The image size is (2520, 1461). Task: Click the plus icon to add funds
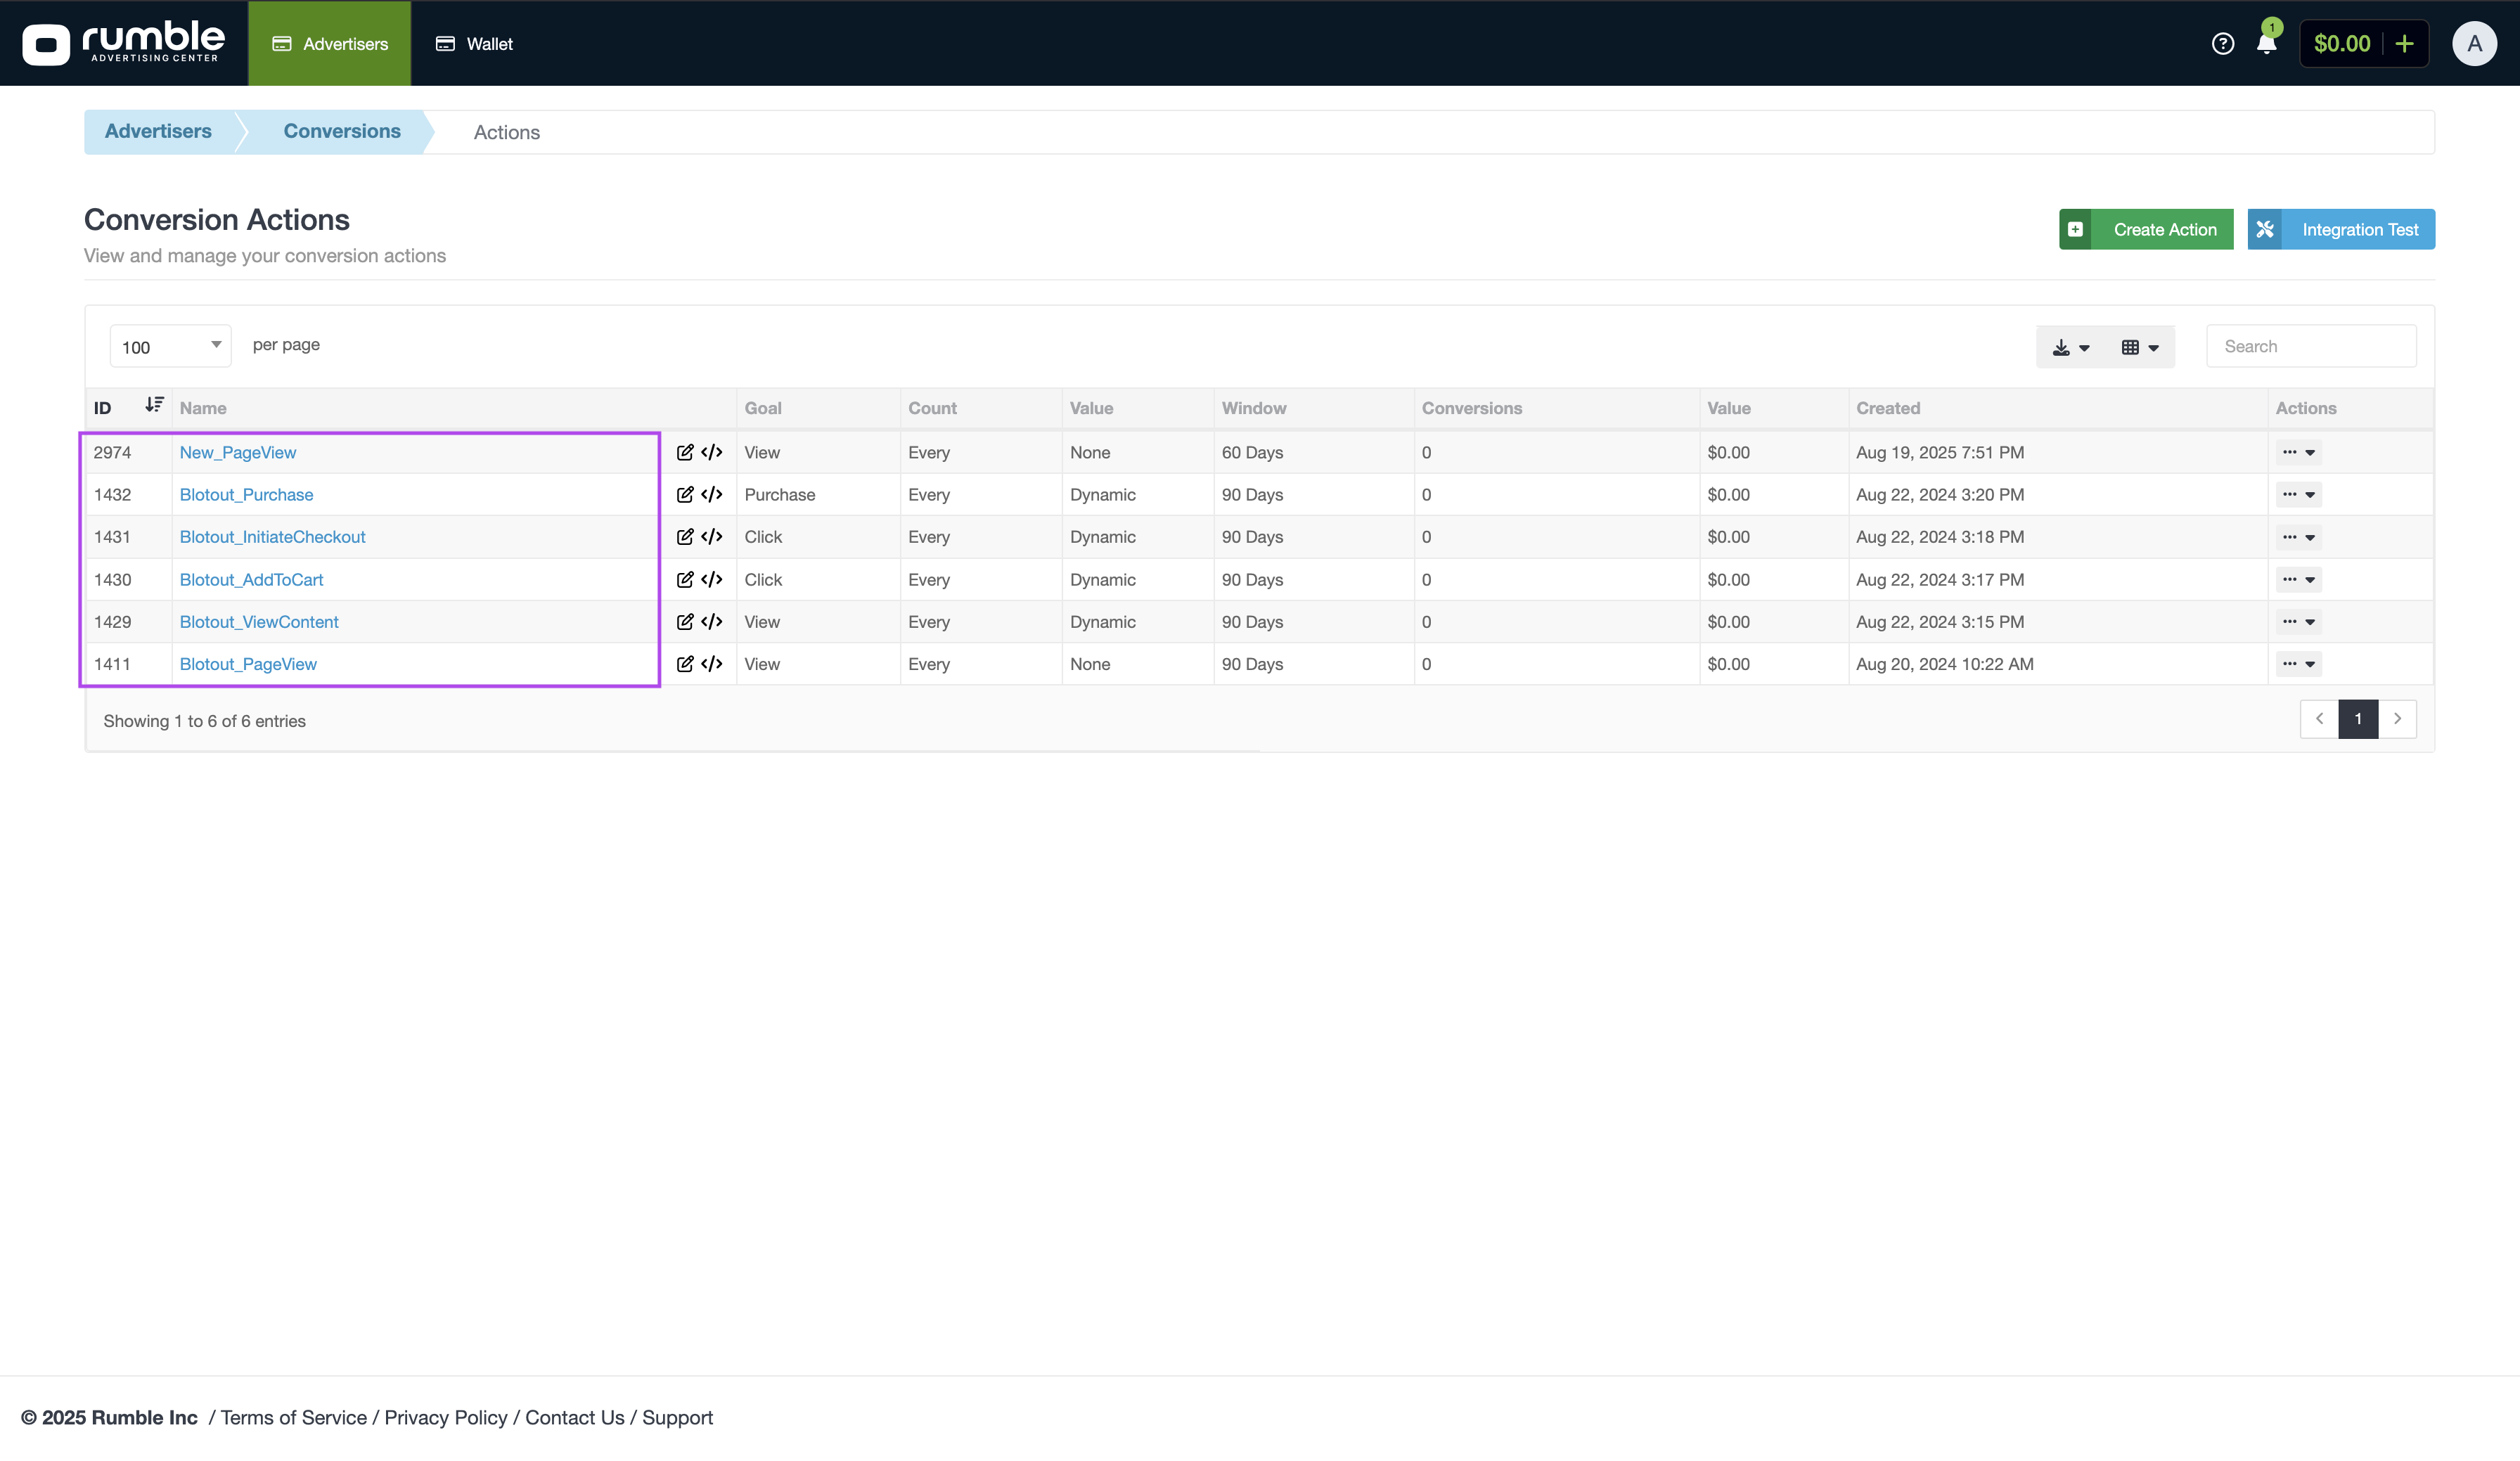(x=2404, y=44)
